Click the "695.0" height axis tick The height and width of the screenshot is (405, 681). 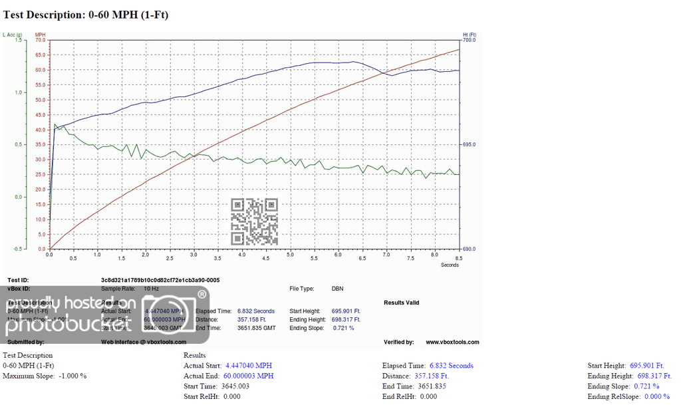click(469, 144)
